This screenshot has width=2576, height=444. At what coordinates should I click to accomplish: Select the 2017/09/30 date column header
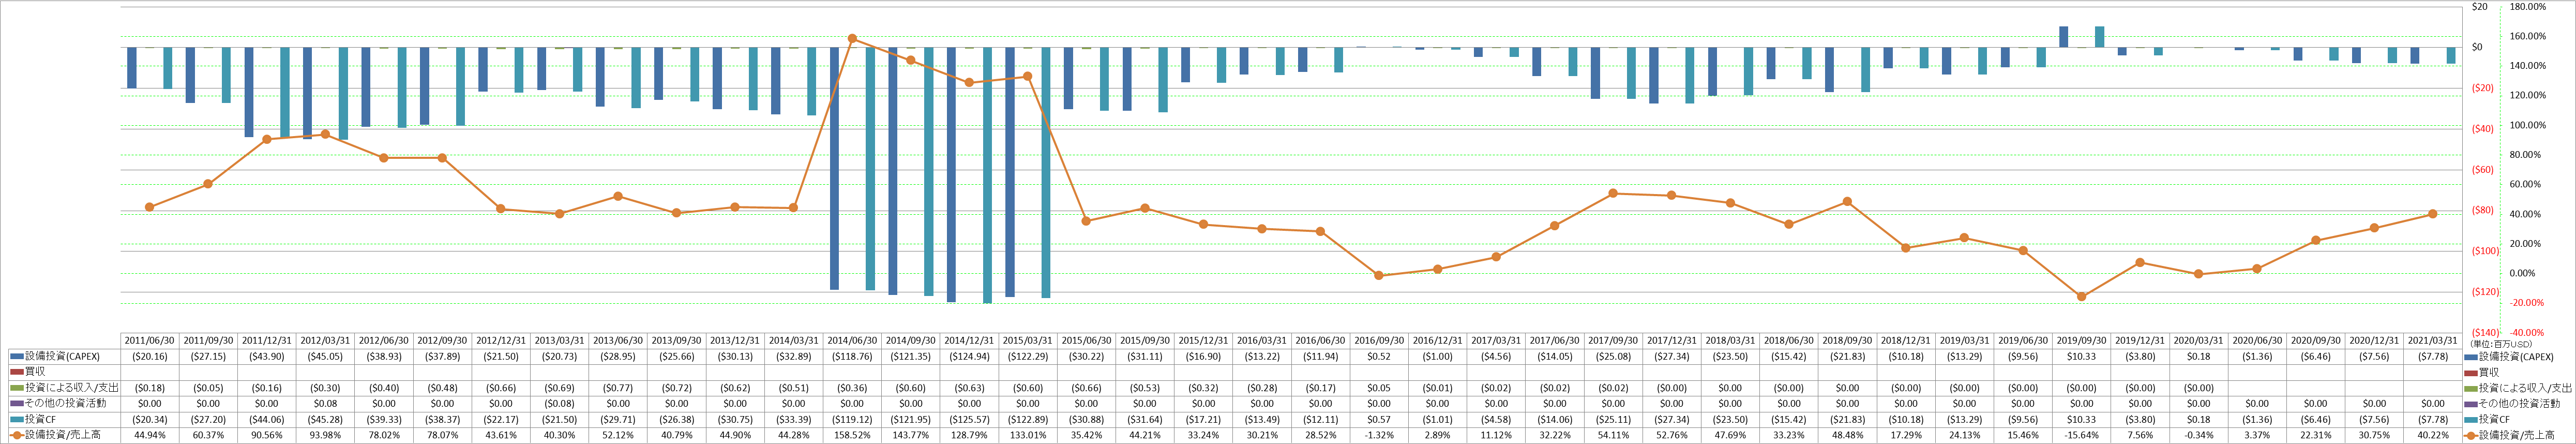1613,340
